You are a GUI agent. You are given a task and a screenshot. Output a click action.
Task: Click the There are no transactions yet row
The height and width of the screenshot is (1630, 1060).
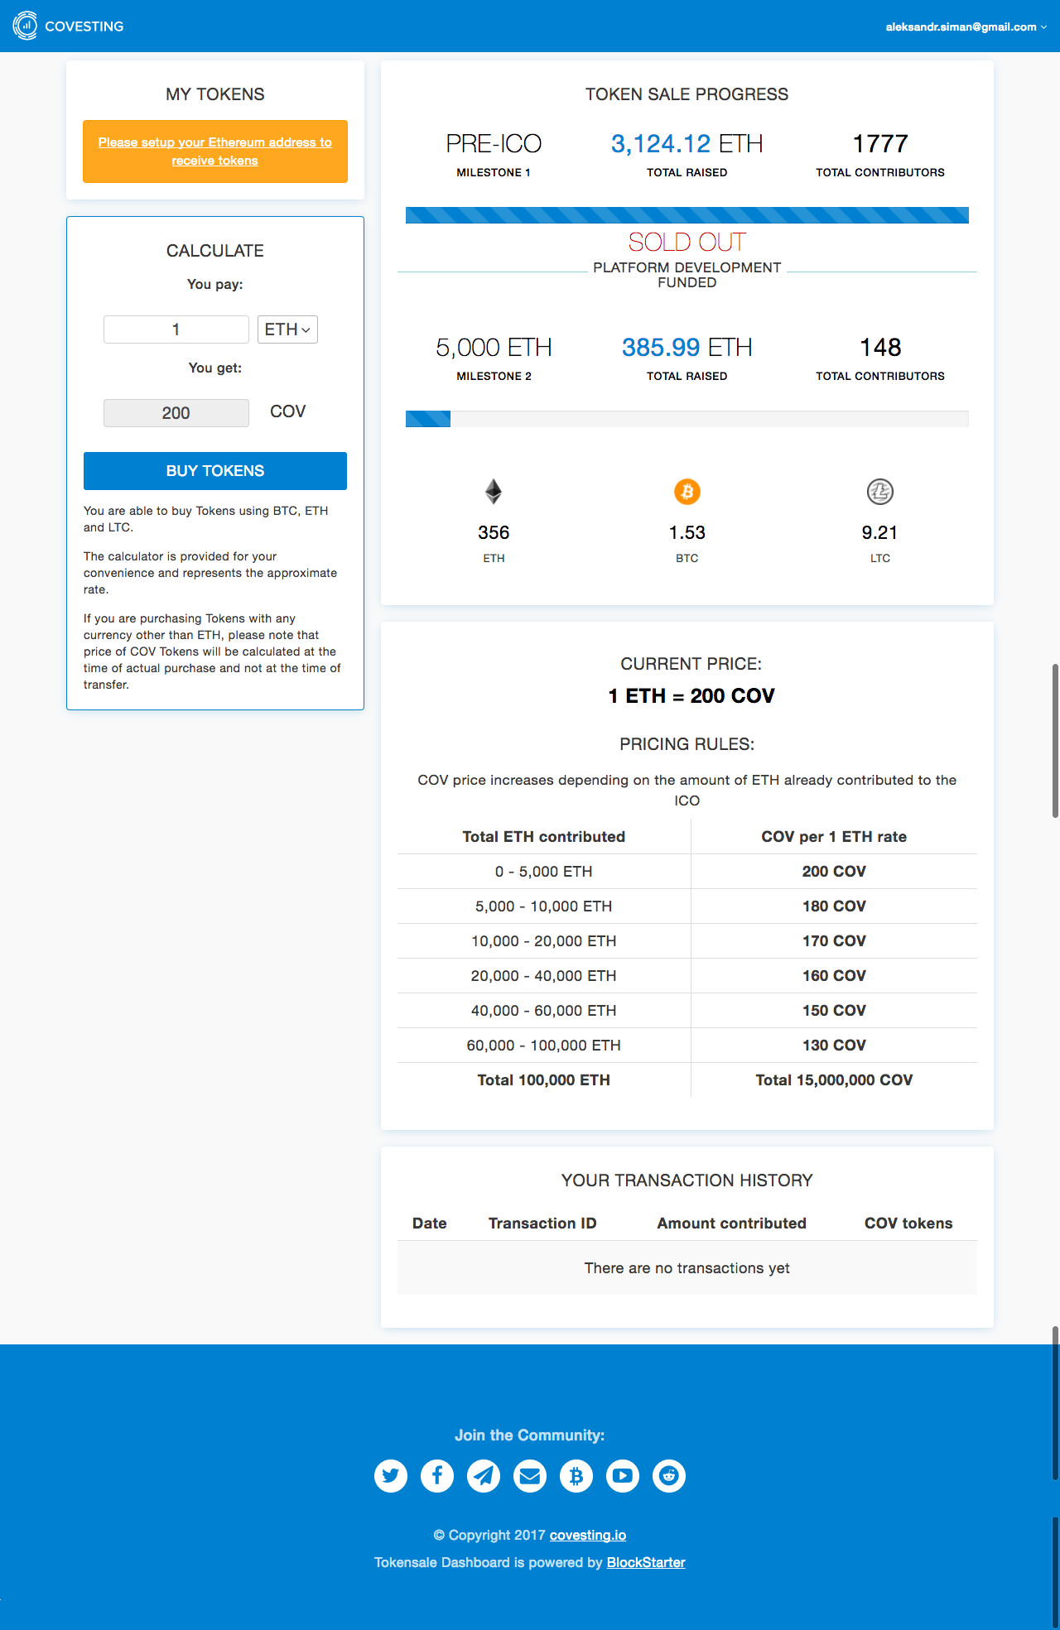point(687,1268)
